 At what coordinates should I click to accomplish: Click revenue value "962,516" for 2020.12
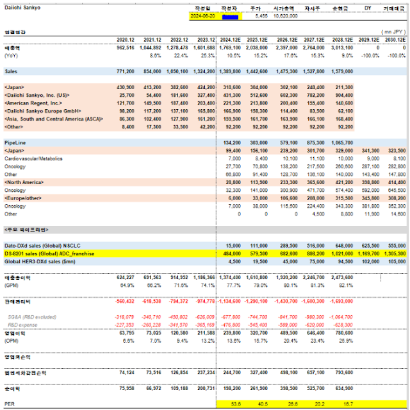coord(126,48)
